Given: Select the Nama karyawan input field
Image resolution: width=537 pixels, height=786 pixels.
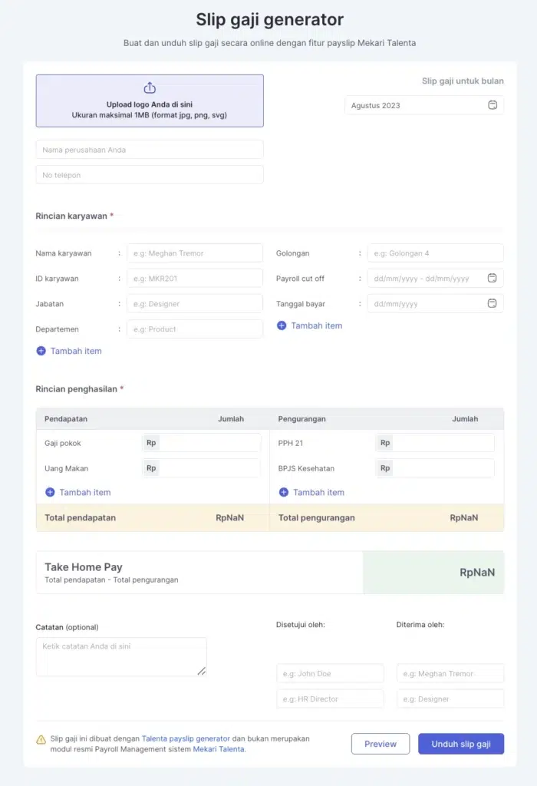Looking at the screenshot, I should pos(193,253).
